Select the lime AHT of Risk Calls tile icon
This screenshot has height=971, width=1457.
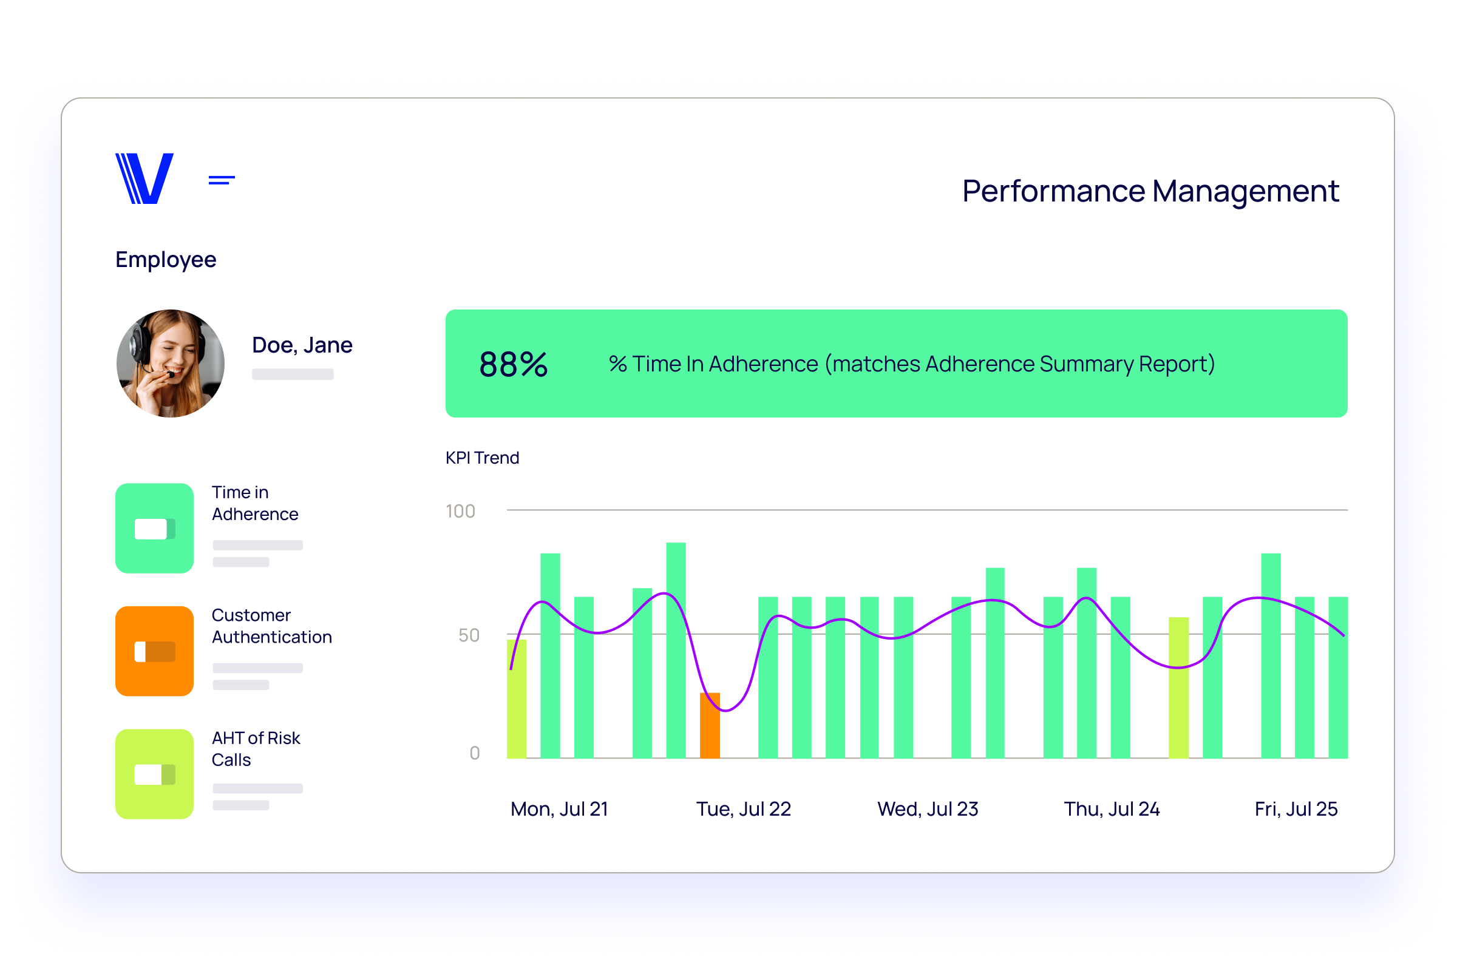pyautogui.click(x=154, y=774)
